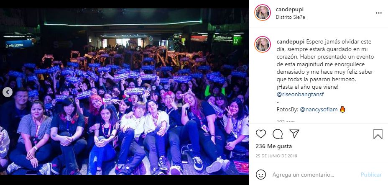Image resolution: width=388 pixels, height=185 pixels.
Task: Open the three-dot more options menu
Action: 379,13
